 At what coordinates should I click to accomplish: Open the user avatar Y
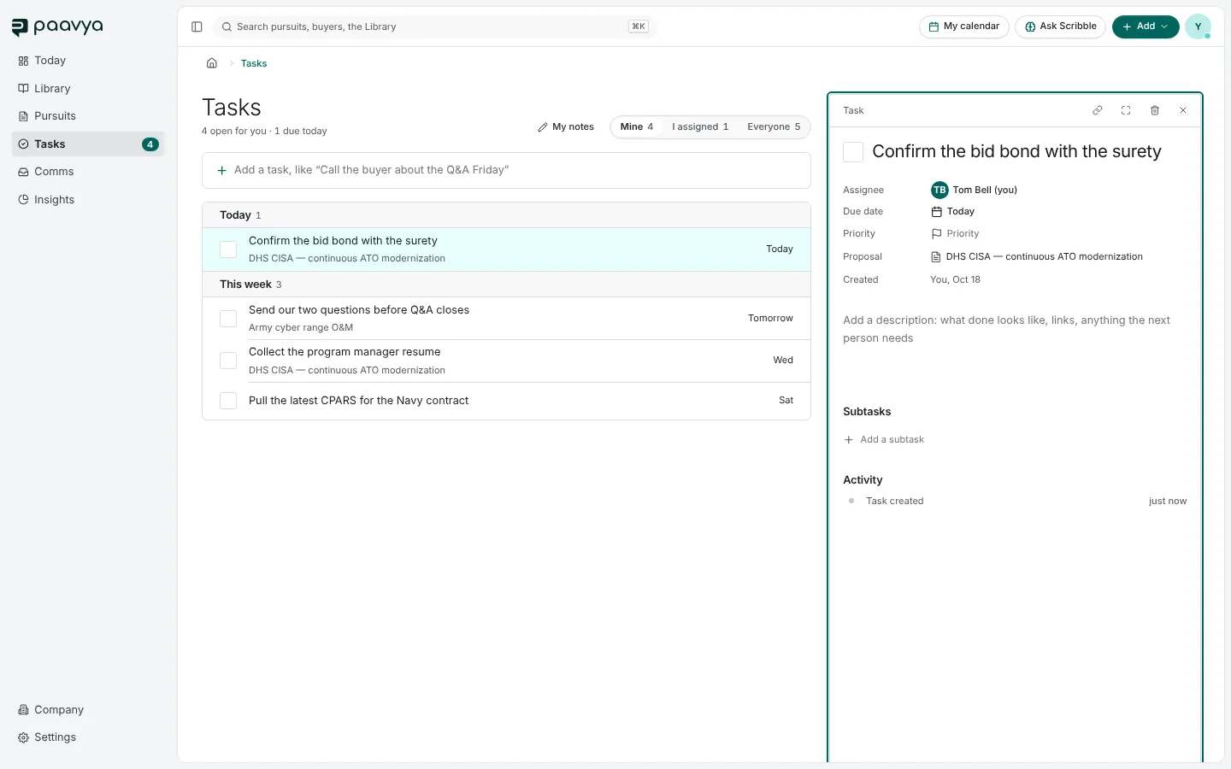point(1198,26)
